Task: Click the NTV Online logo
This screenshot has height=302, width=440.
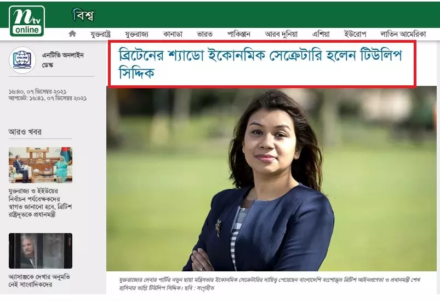Action: pyautogui.click(x=27, y=20)
